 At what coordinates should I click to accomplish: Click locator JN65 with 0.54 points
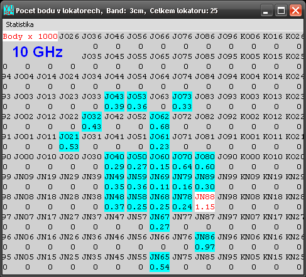160,262
